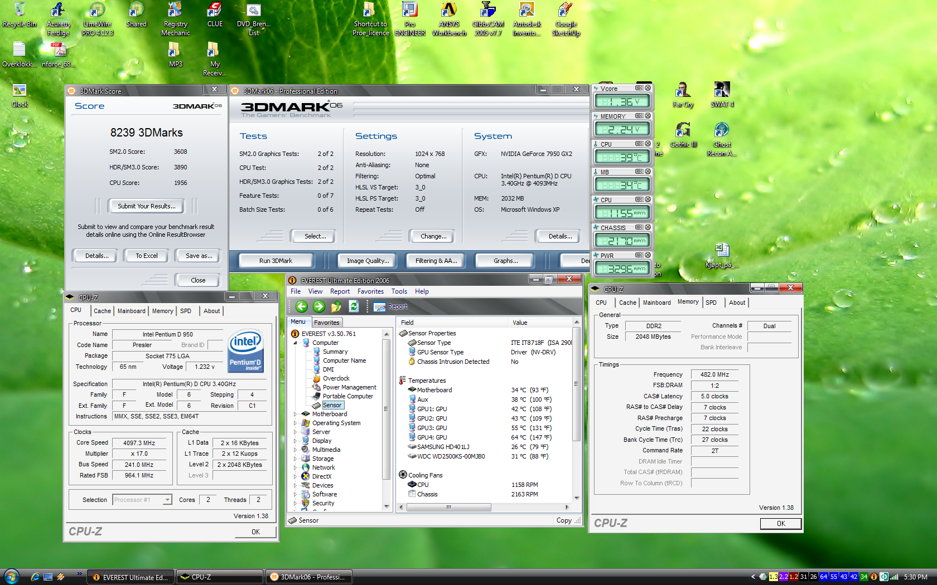Expand the Storage node in EVEREST tree
Image resolution: width=937 pixels, height=585 pixels.
pyautogui.click(x=296, y=459)
